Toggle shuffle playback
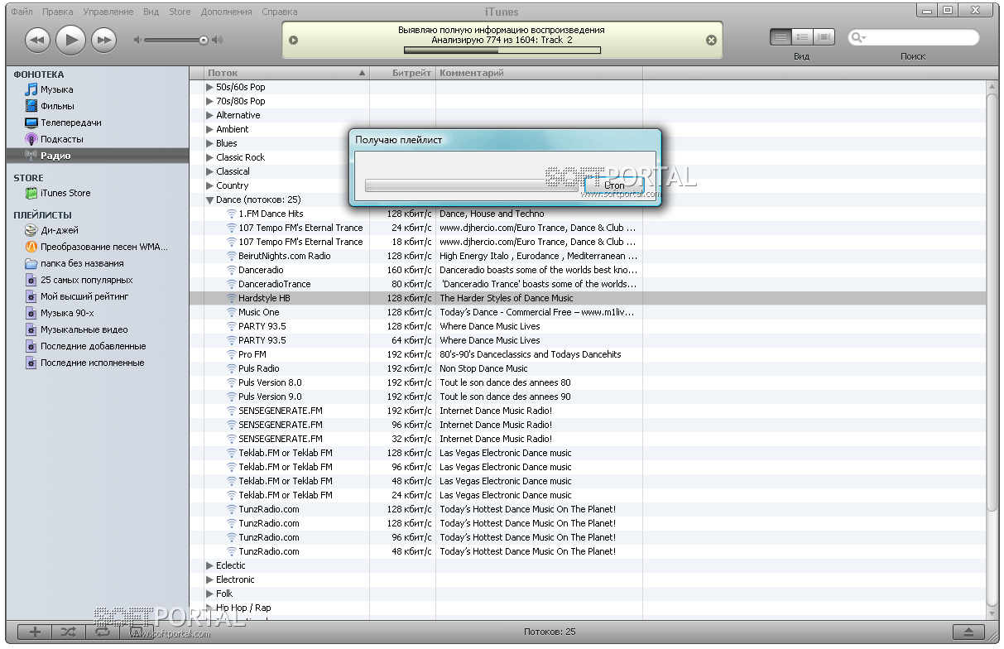The width and height of the screenshot is (1004, 649). click(68, 632)
